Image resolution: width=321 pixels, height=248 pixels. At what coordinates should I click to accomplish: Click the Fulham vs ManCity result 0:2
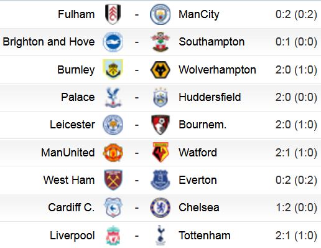point(283,14)
